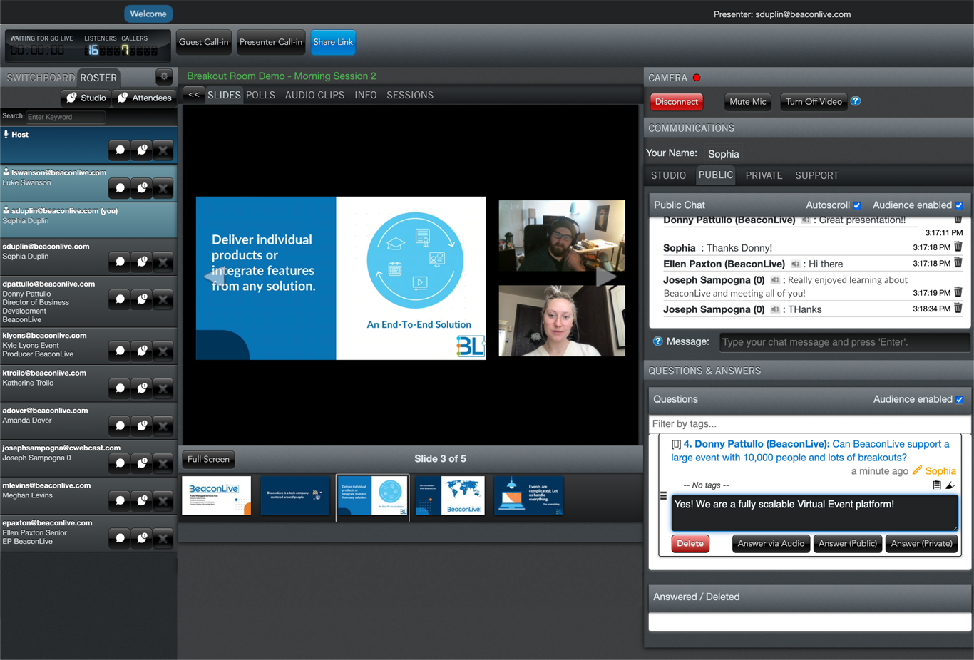The height and width of the screenshot is (660, 974).
Task: Open chat with Amanda Dover
Action: [120, 426]
